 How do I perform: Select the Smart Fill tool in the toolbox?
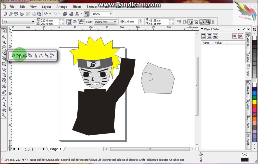[x=4, y=58]
